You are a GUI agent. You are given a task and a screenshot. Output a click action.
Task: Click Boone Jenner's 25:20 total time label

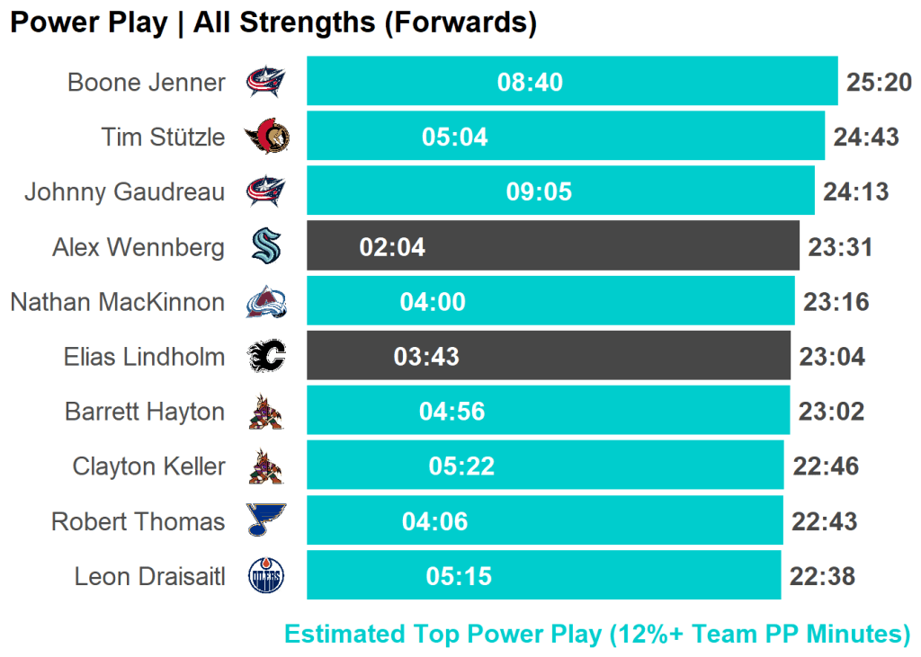879,83
